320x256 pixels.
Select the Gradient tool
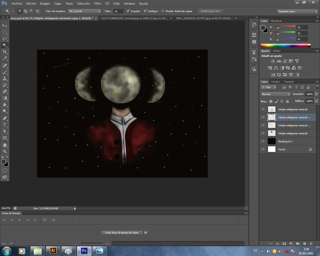[5, 98]
